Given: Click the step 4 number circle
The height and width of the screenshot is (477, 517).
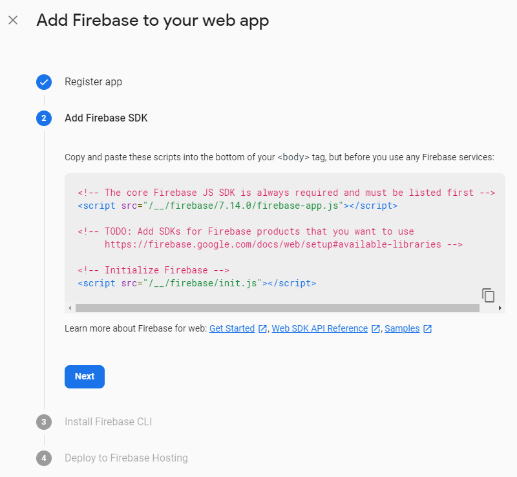Looking at the screenshot, I should coord(44,458).
